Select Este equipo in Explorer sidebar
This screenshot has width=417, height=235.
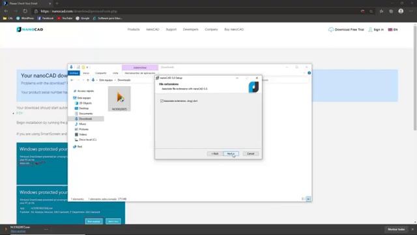[84, 98]
